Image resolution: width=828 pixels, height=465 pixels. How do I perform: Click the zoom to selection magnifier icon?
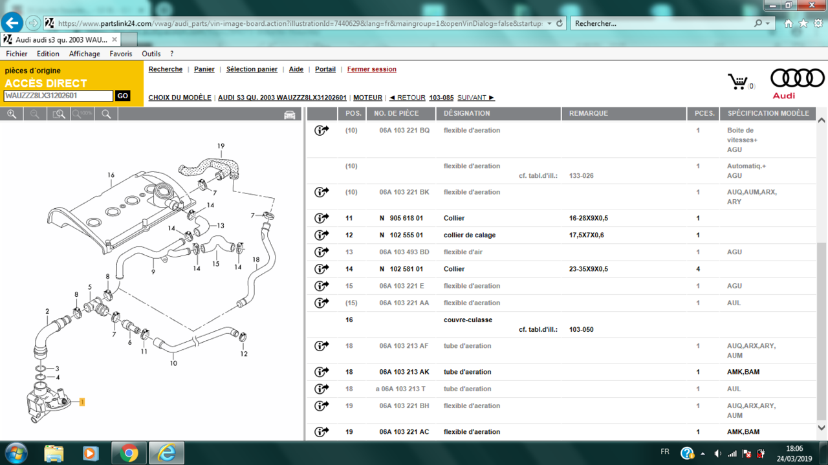59,114
